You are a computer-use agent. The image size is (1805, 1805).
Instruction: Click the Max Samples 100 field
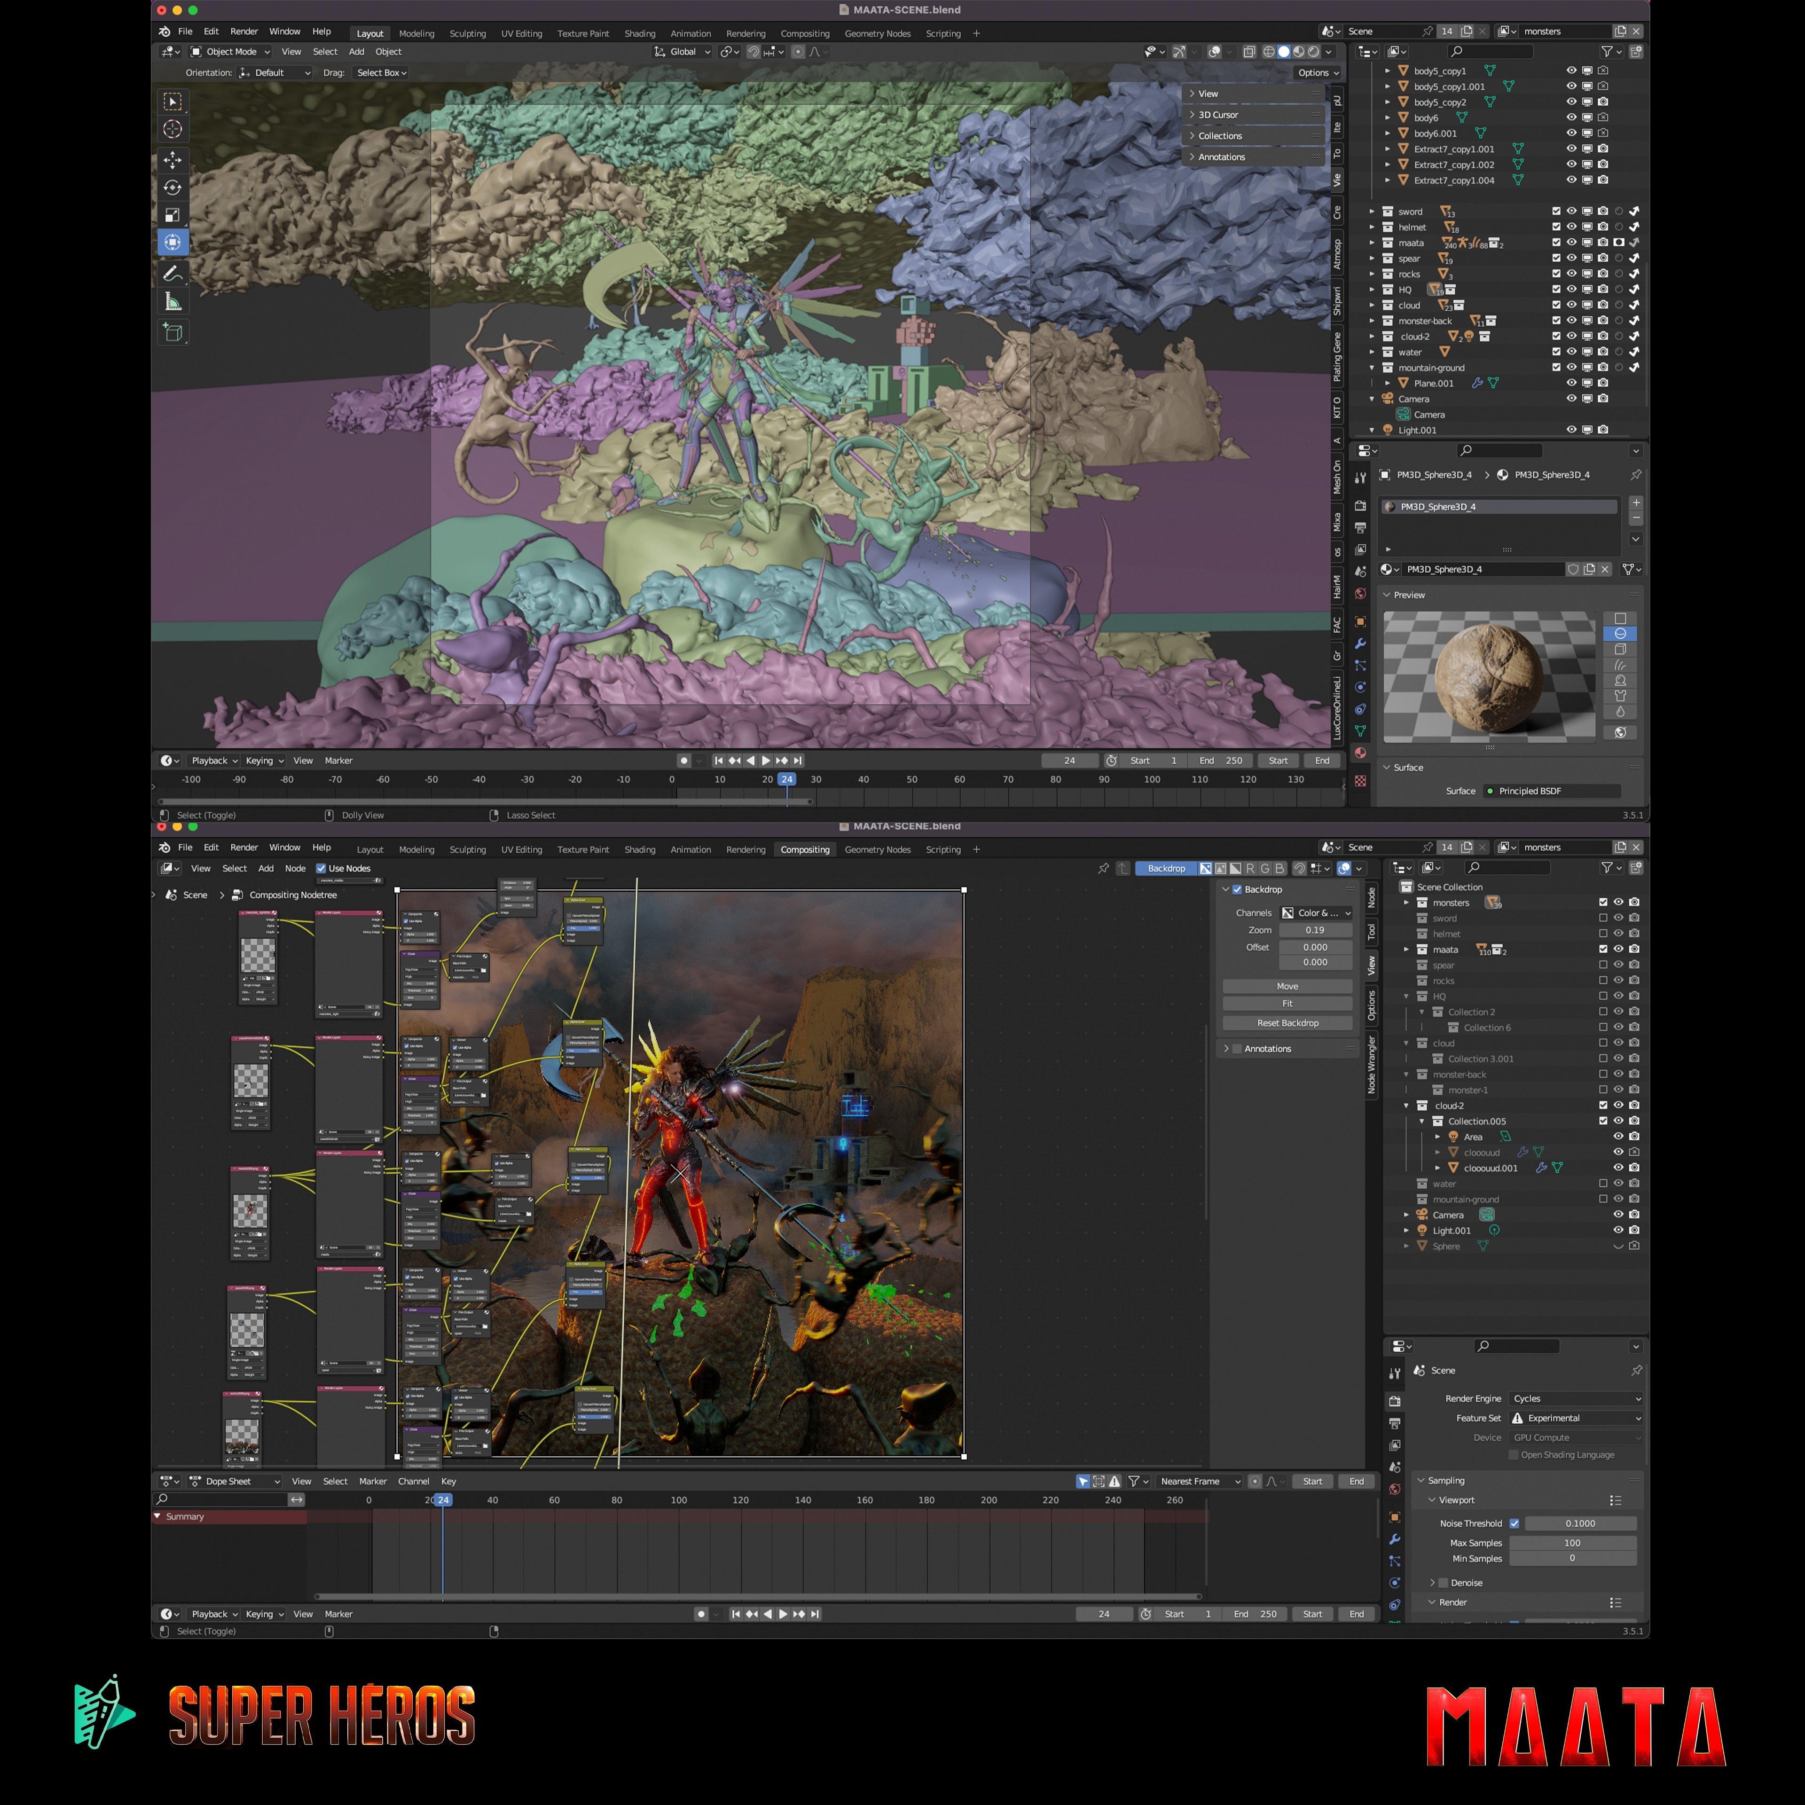[1572, 1543]
